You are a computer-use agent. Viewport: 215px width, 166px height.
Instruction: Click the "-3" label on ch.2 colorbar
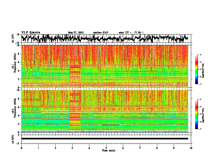click(200, 100)
